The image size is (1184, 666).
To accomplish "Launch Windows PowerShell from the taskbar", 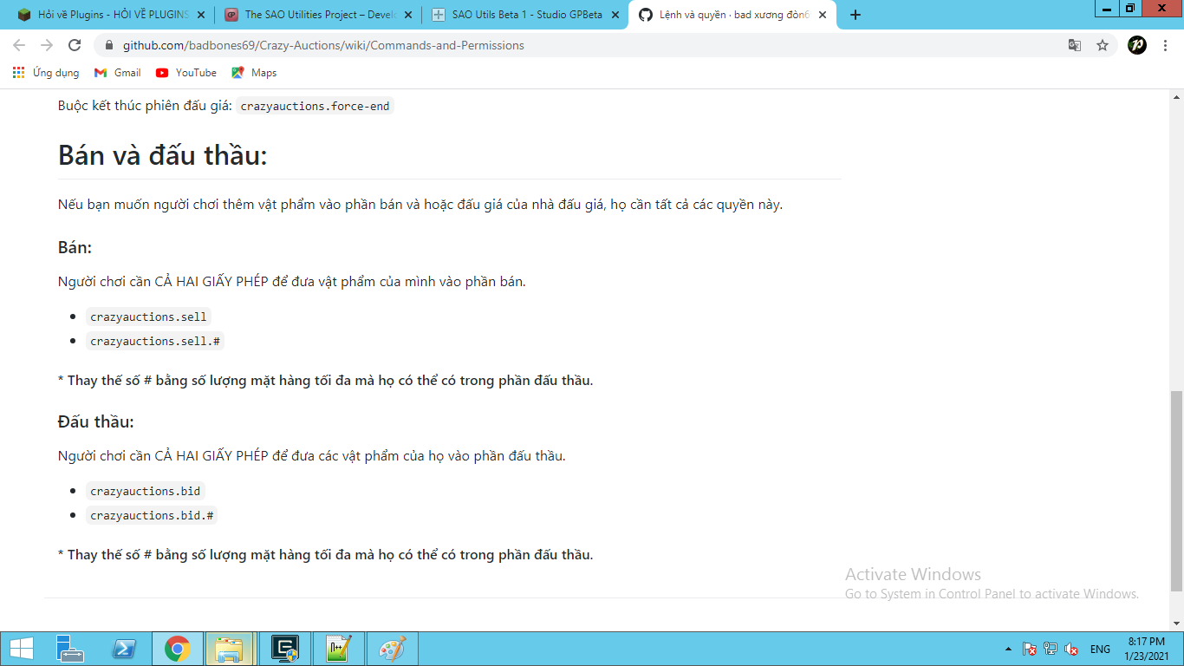I will 124,649.
